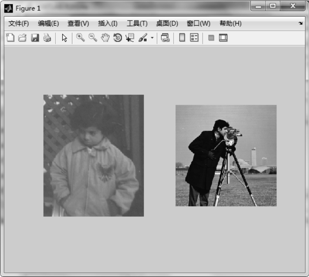This screenshot has width=309, height=277.
Task: Insert a colorbar from the toolbar
Action: [x=182, y=38]
